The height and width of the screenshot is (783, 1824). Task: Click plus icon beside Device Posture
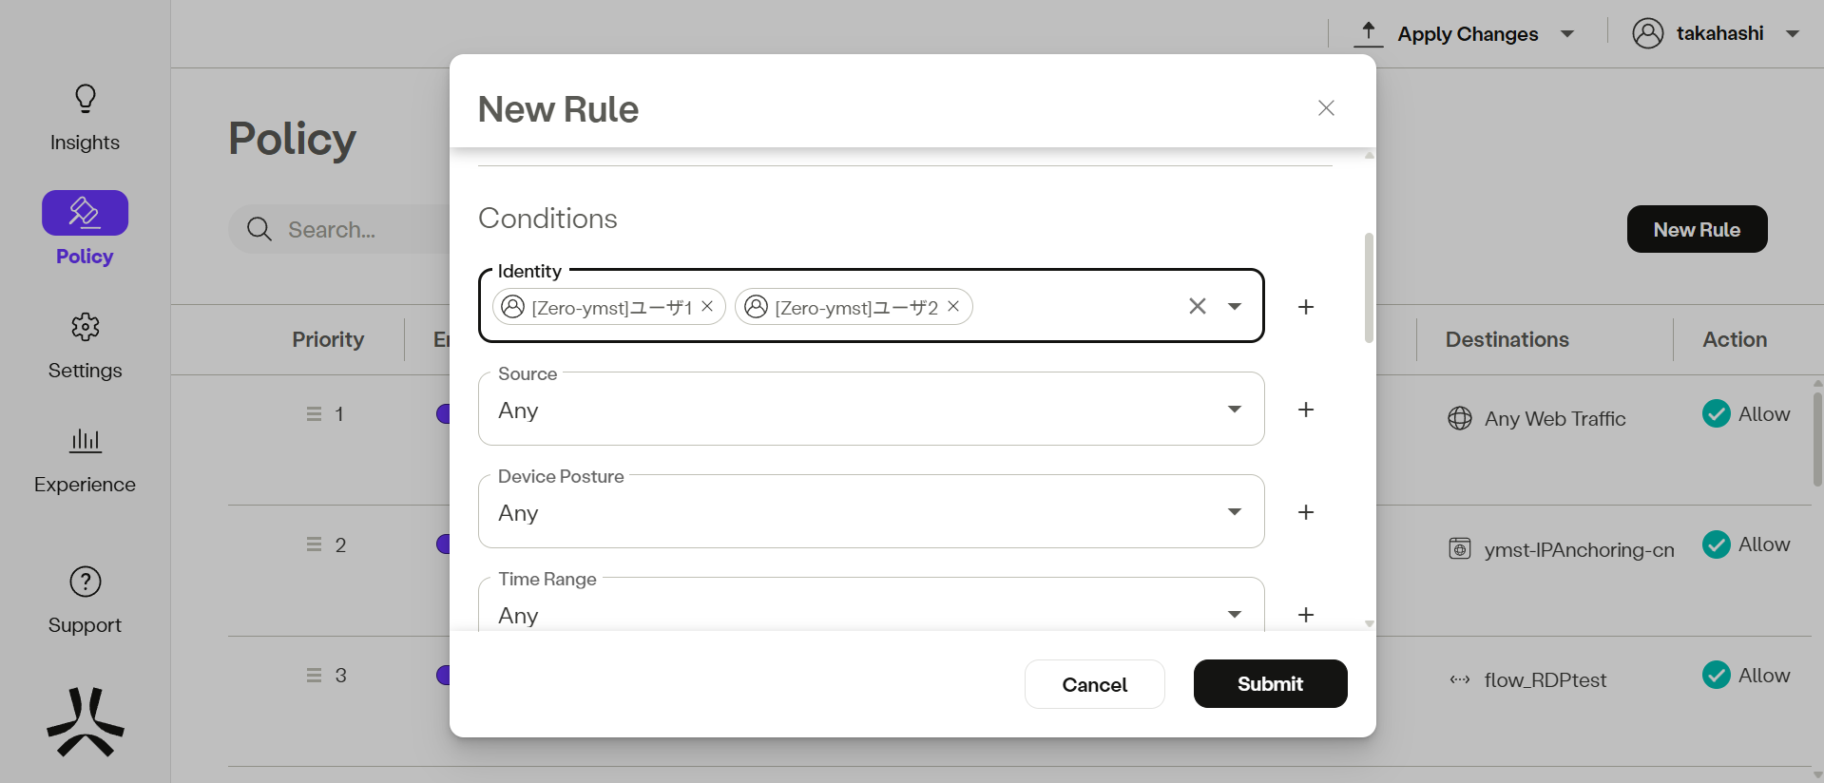[1306, 512]
